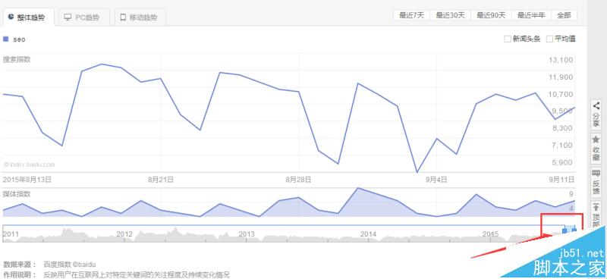Select the 最近7天 range button
Viewport: 607px width, 279px height.
(x=412, y=15)
